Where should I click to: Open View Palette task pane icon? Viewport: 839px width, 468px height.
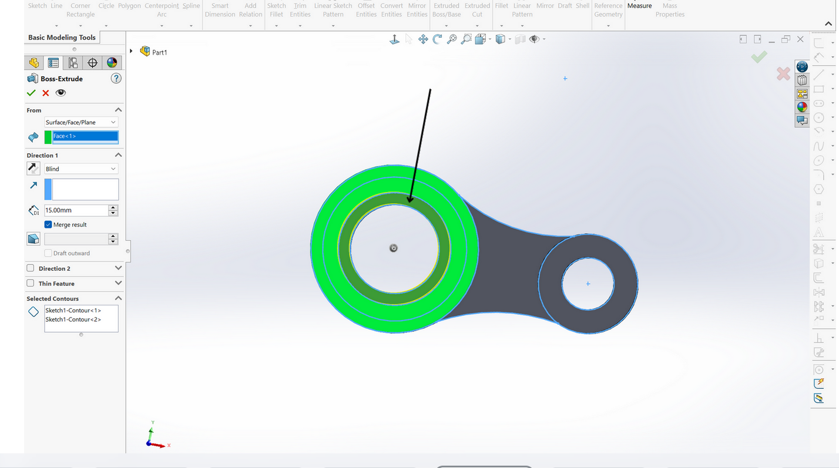coord(802,93)
